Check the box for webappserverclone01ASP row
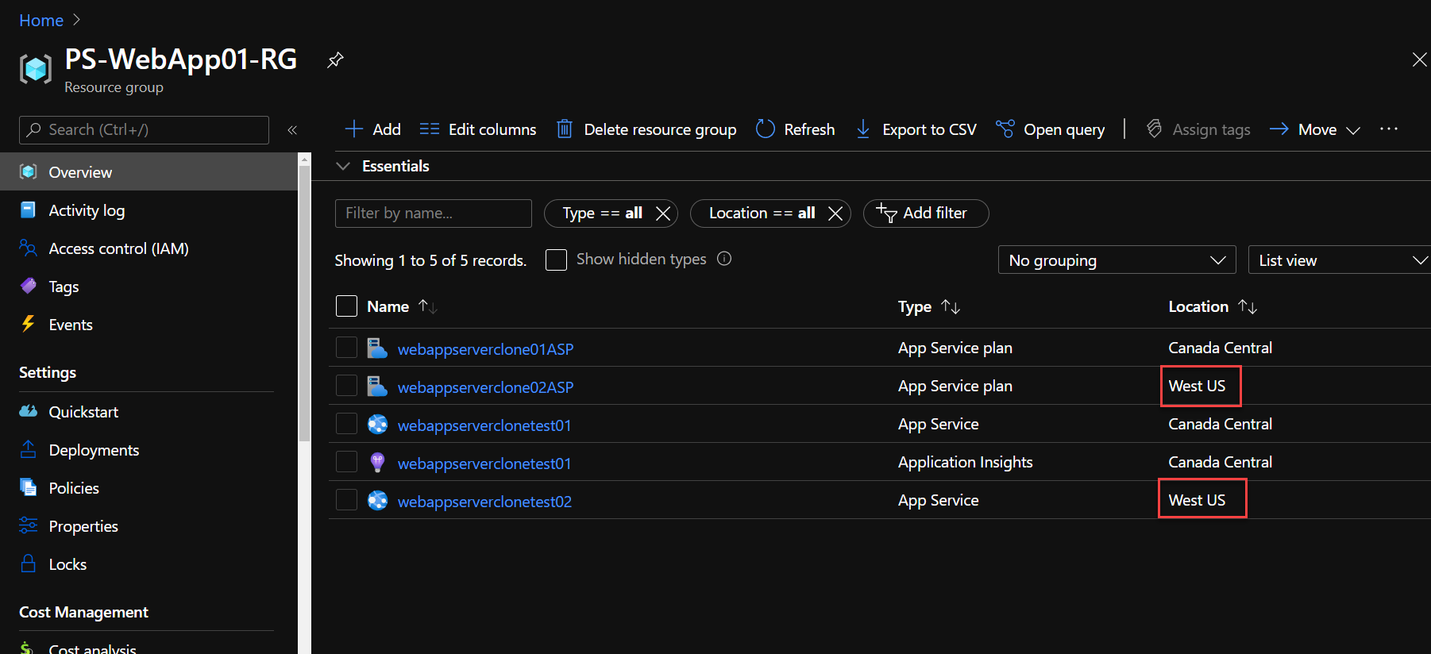This screenshot has height=654, width=1431. [x=346, y=348]
